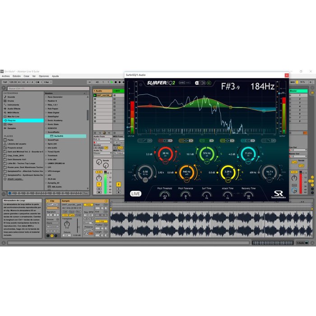Open Edición menu
This screenshot has height=316, width=316.
[x=17, y=76]
